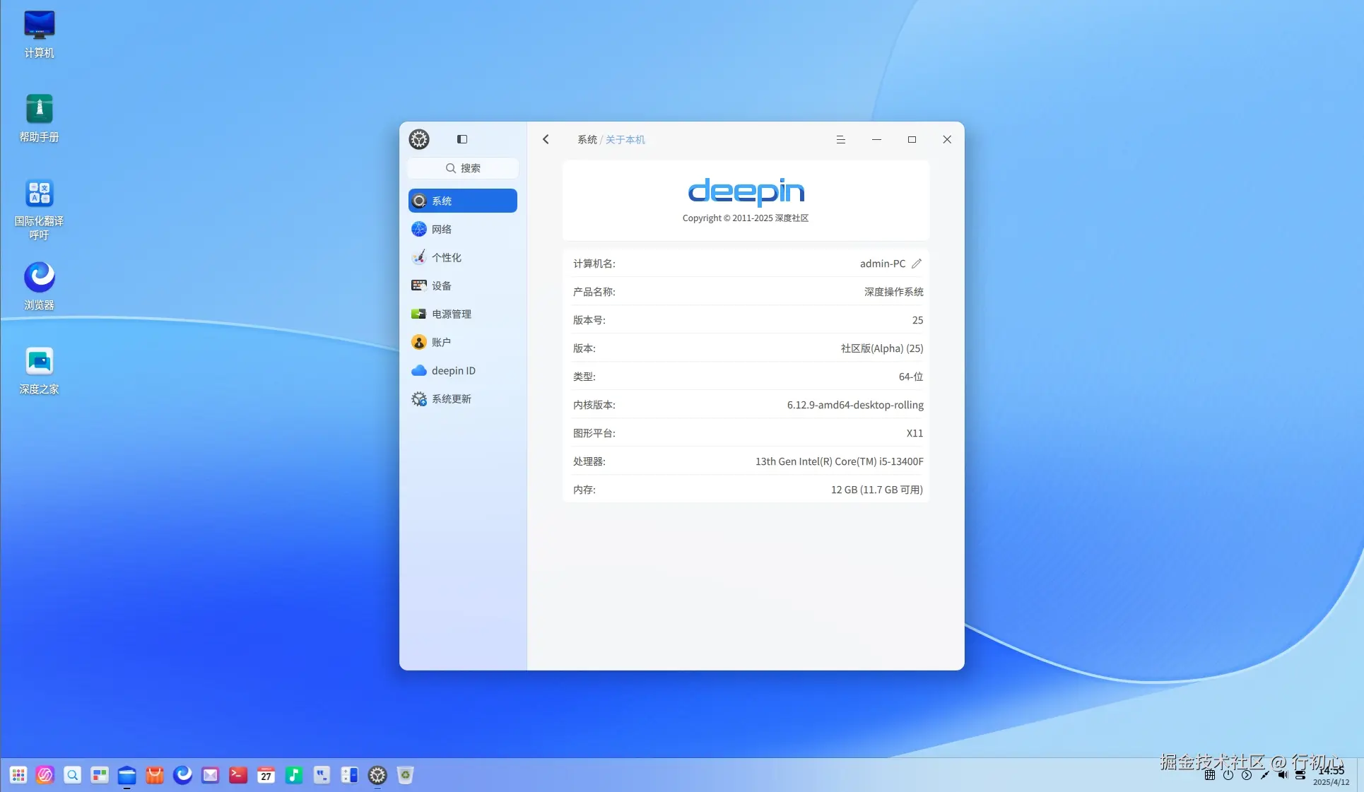1364x792 pixels.
Task: Click 系统 in the breadcrumb path
Action: click(x=587, y=140)
